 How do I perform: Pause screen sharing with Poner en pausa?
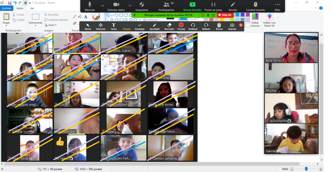213,6
